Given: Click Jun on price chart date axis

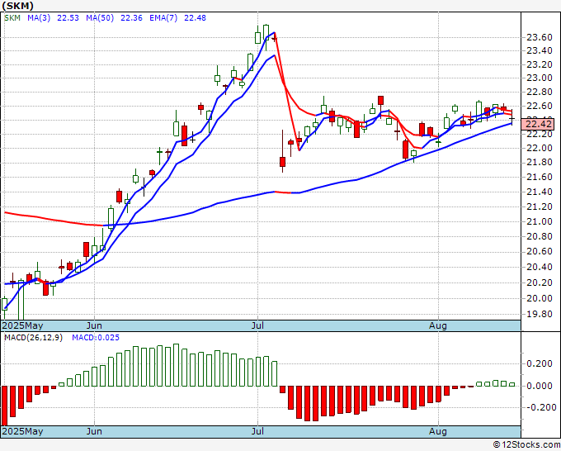Looking at the screenshot, I should click(94, 325).
